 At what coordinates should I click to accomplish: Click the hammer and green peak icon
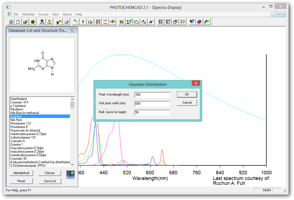pyautogui.click(x=144, y=22)
